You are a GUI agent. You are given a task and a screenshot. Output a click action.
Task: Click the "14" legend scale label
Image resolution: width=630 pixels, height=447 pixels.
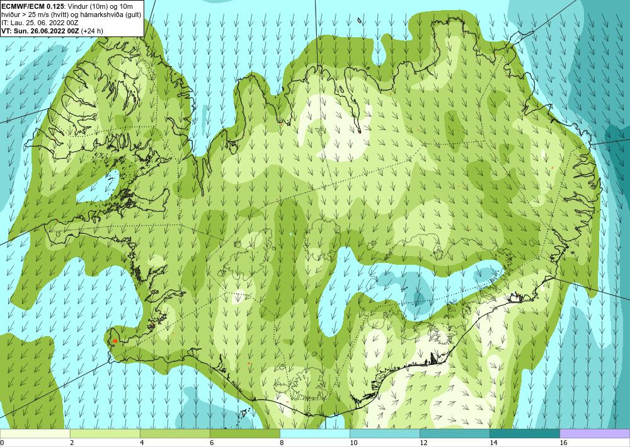pos(493,443)
